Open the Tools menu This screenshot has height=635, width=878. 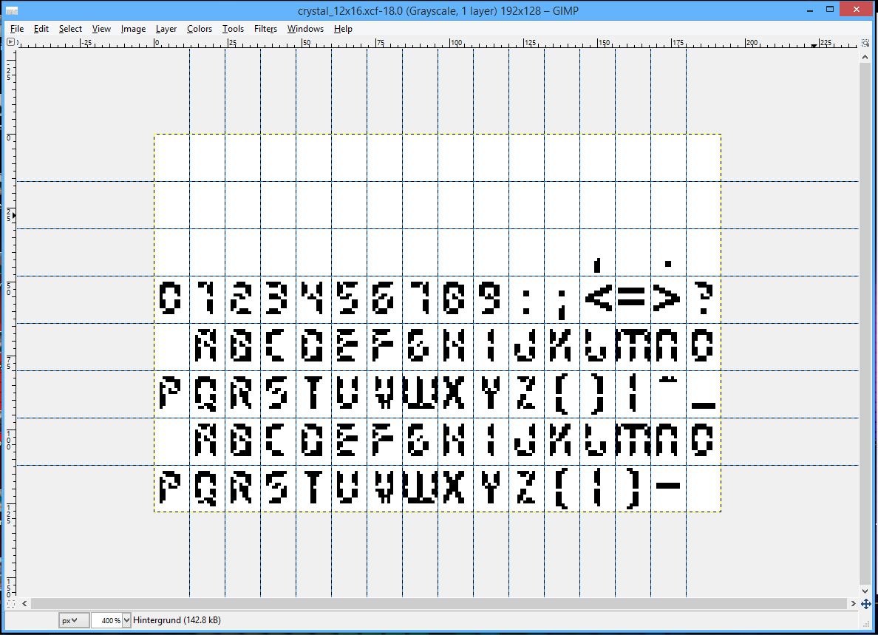click(x=233, y=29)
